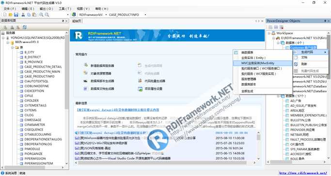Select the 文档 context menu item
331x176 pixels.
pos(310,57)
